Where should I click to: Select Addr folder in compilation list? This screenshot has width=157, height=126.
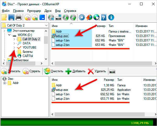[x=59, y=85]
